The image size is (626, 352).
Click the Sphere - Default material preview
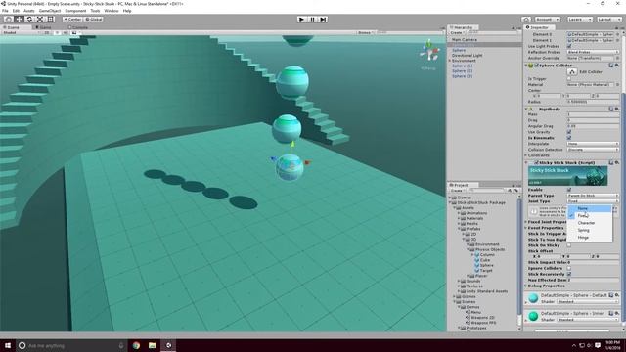click(533, 298)
